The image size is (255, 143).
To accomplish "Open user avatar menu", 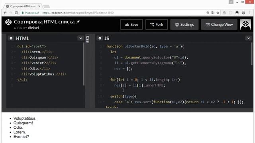I will [245, 25].
